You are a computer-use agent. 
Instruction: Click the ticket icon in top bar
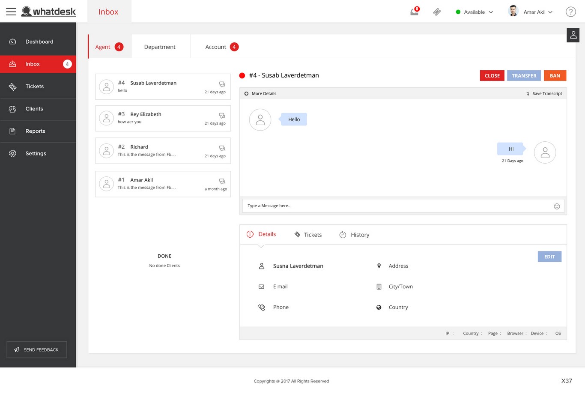437,12
